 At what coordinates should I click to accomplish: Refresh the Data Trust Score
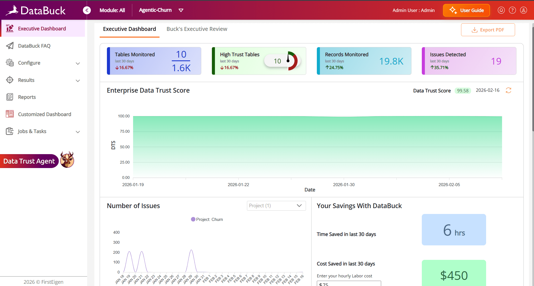508,90
